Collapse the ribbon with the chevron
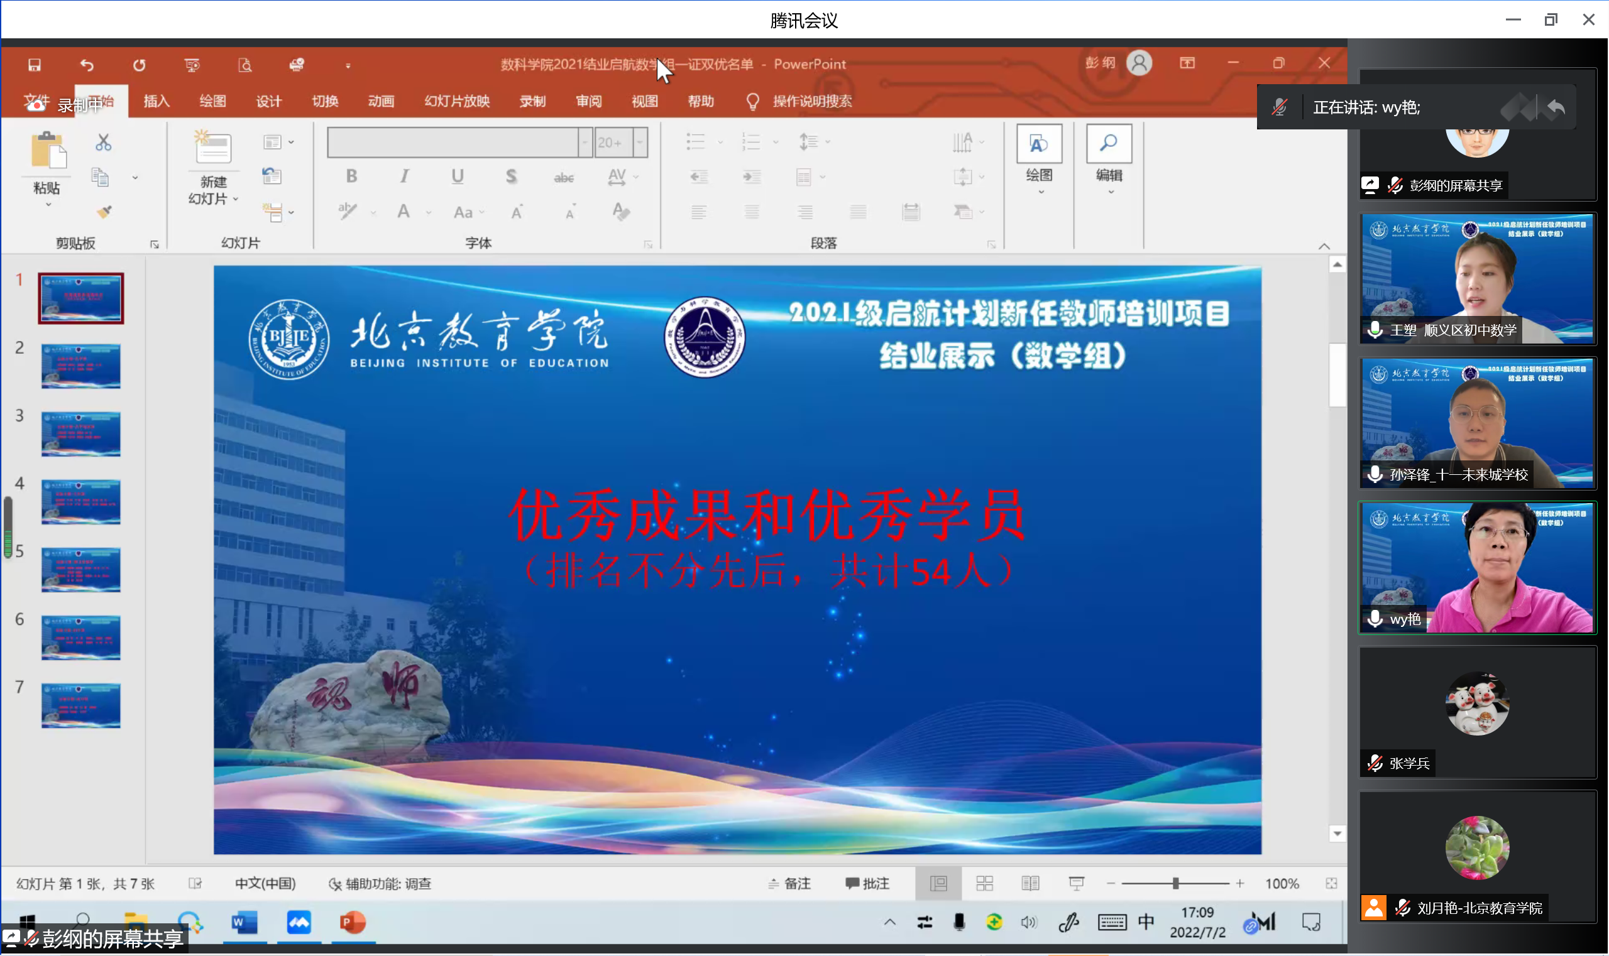The image size is (1609, 956). [1324, 246]
